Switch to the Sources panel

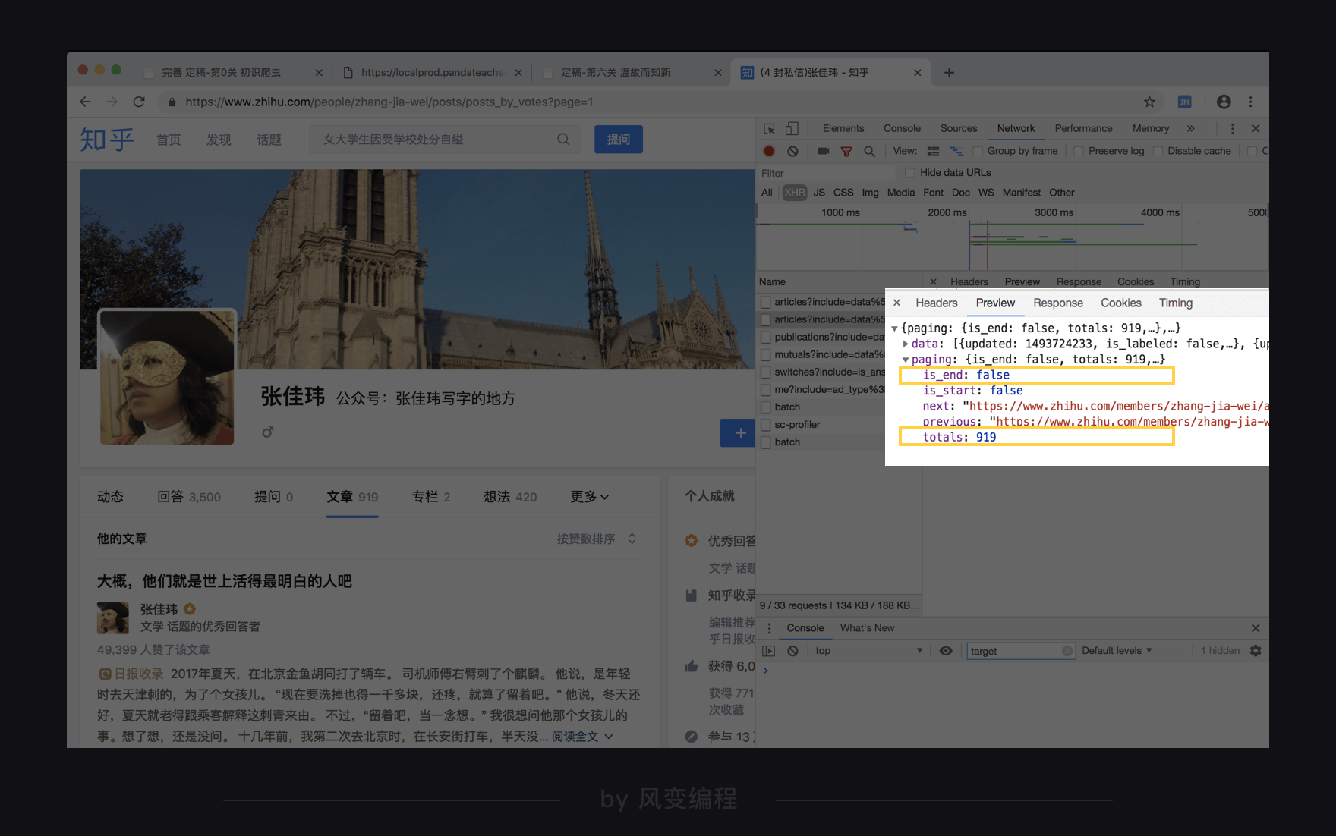coord(959,128)
